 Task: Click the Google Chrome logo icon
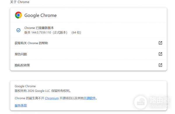18,15
